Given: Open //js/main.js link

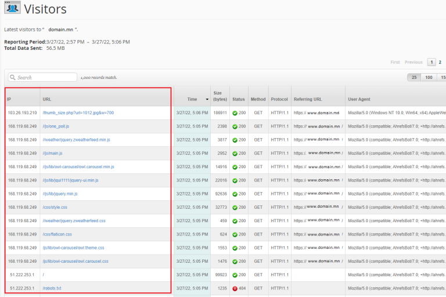Looking at the screenshot, I should 52,153.
